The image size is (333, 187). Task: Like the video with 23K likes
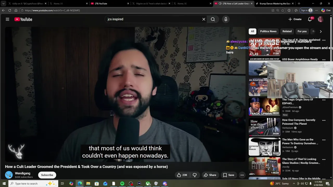pyautogui.click(x=182, y=175)
